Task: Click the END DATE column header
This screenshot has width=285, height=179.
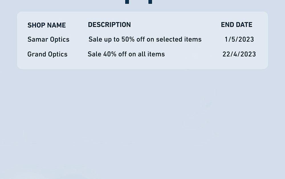Action: tap(237, 25)
